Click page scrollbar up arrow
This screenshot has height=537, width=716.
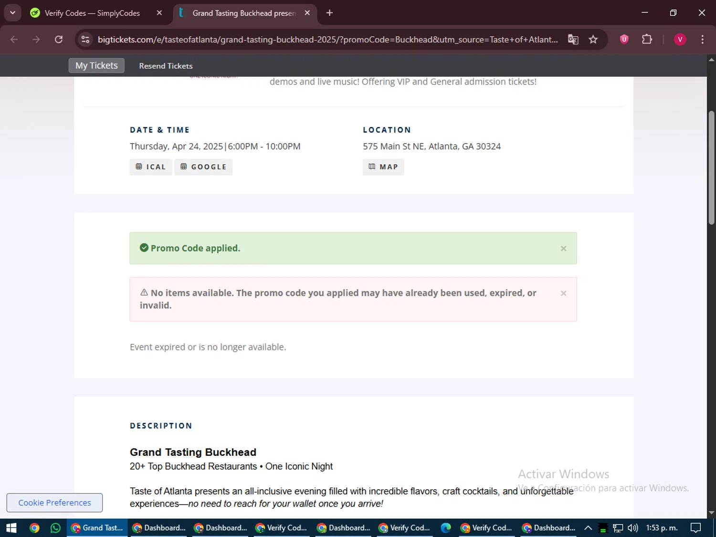pos(711,60)
